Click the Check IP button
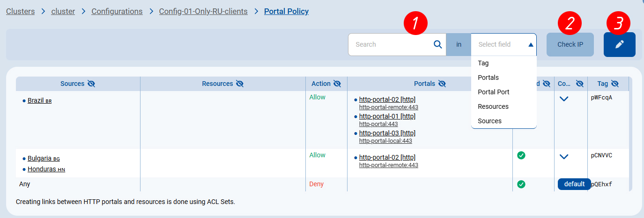This screenshot has width=644, height=218. [x=570, y=44]
